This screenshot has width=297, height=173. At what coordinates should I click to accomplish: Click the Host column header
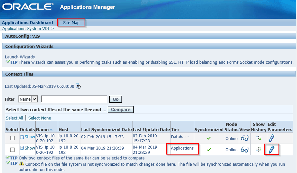[63, 130]
